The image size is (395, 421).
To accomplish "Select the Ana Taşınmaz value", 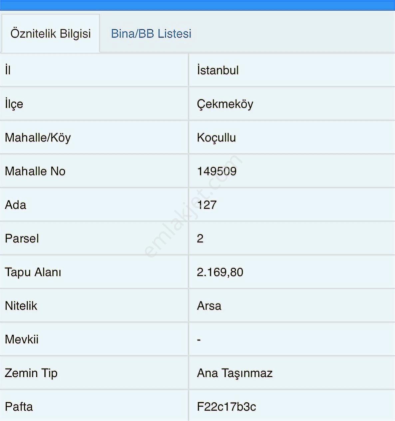I will 235,373.
